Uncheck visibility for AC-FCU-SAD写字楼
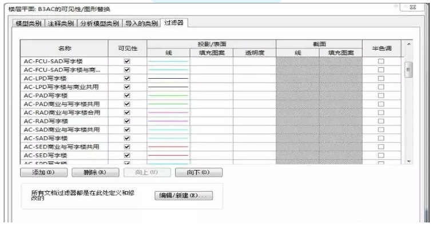Viewport: 433px width, 227px height. (x=127, y=61)
